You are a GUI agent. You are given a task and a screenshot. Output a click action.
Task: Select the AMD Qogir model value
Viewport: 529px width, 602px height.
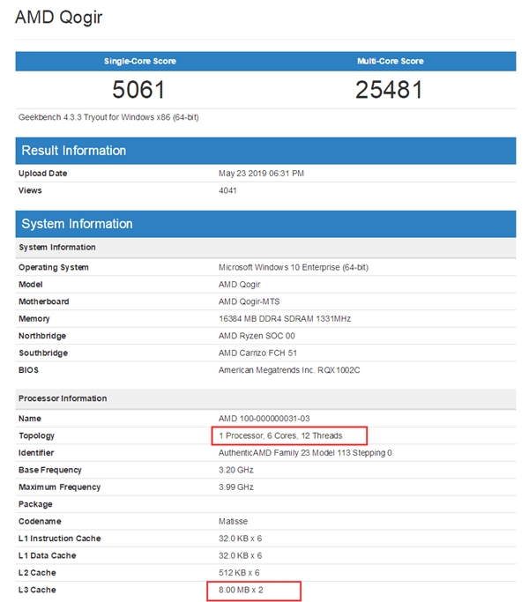(239, 285)
